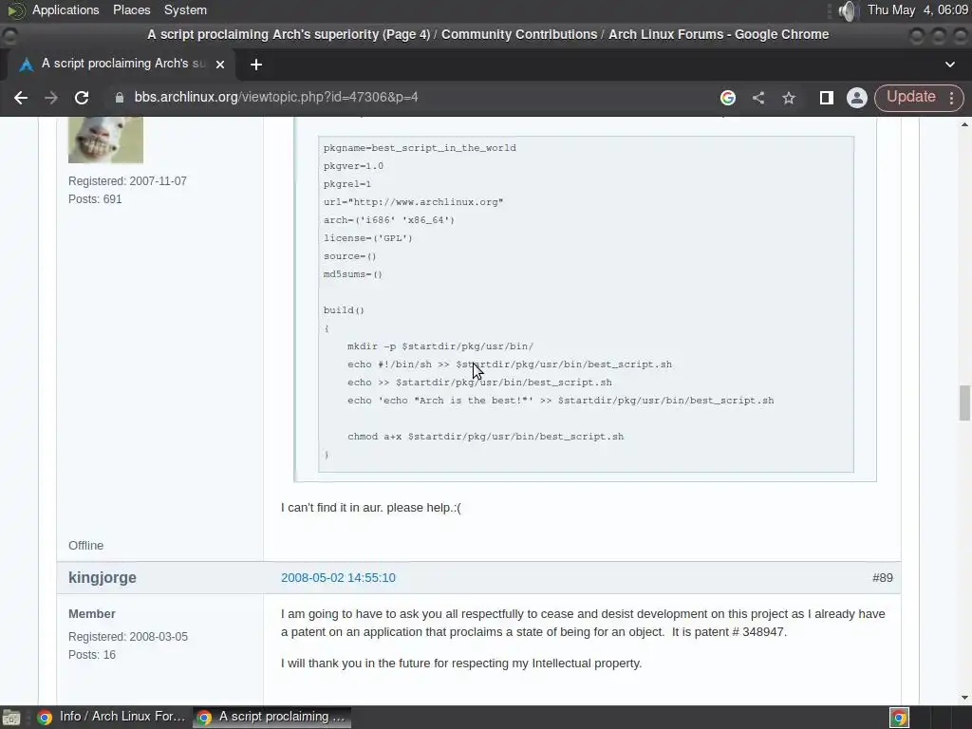Image resolution: width=972 pixels, height=729 pixels.
Task: Click the 'build()' line
Action: click(x=344, y=310)
